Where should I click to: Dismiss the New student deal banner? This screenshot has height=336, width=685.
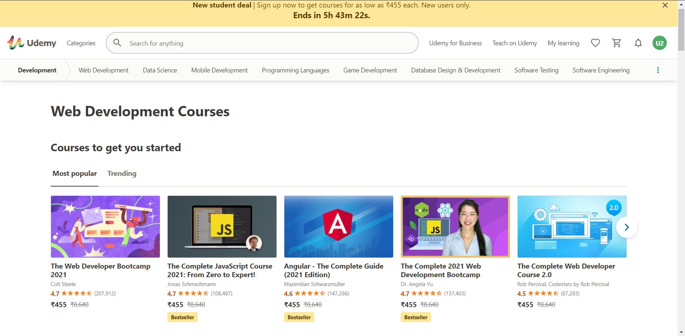pyautogui.click(x=665, y=5)
